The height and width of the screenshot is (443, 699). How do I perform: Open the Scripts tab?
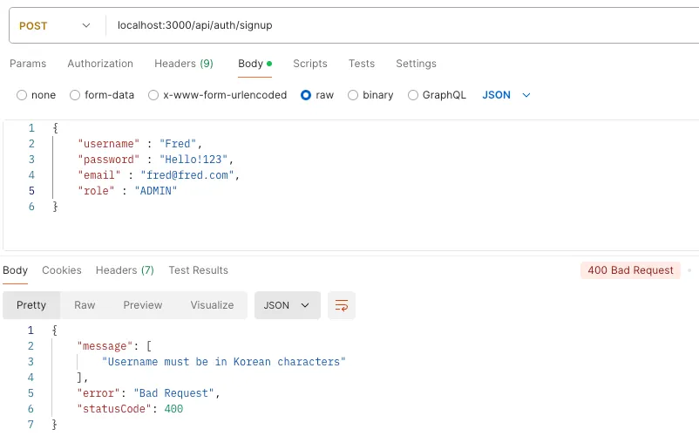pyautogui.click(x=310, y=64)
